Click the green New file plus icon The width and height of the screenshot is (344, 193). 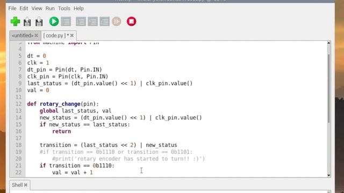15,21
